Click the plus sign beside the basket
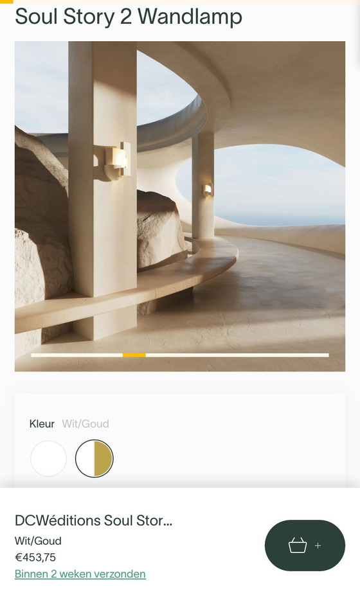This screenshot has width=360, height=595. pos(318,546)
